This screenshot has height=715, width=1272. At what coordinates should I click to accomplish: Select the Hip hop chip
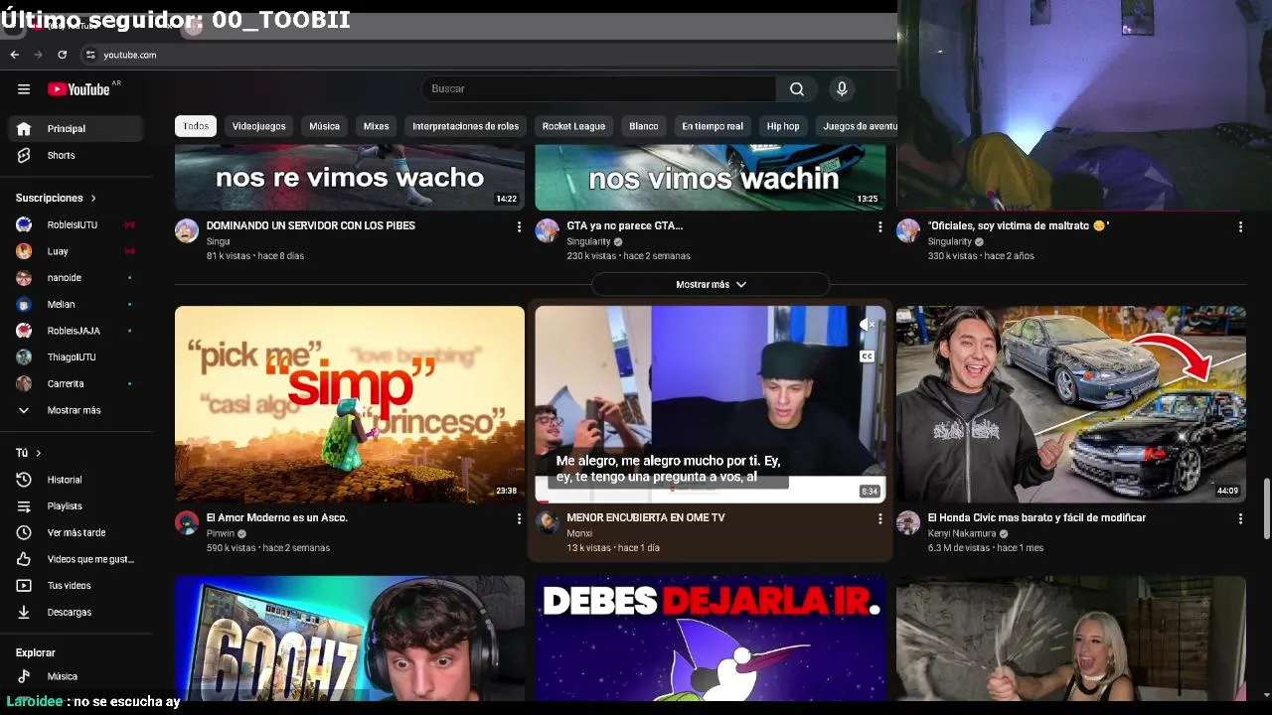coord(783,126)
